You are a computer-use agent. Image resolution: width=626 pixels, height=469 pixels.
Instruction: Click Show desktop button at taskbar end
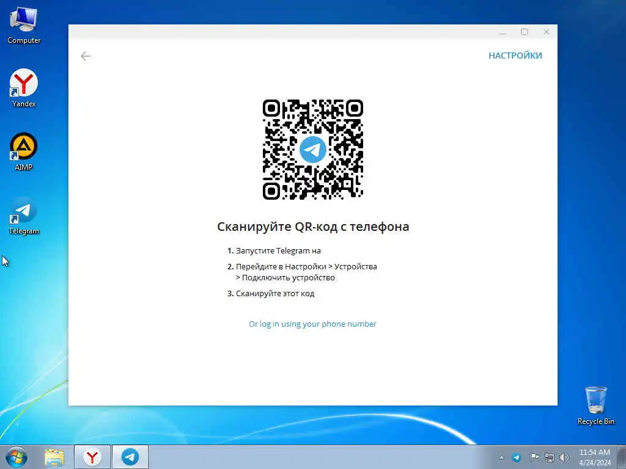pyautogui.click(x=622, y=457)
